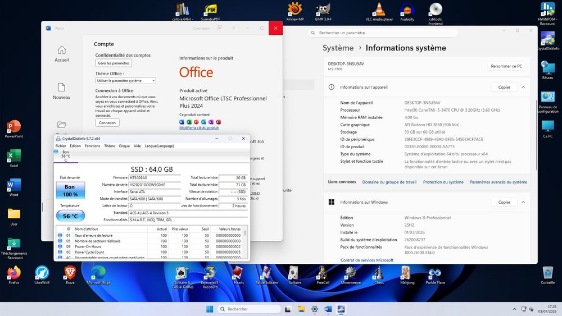Image resolution: width=562 pixels, height=316 pixels.
Task: Launch Excel from the desktop
Action: click(x=14, y=158)
